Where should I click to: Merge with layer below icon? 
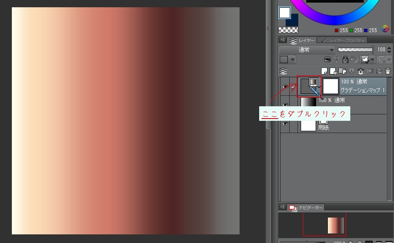361,71
